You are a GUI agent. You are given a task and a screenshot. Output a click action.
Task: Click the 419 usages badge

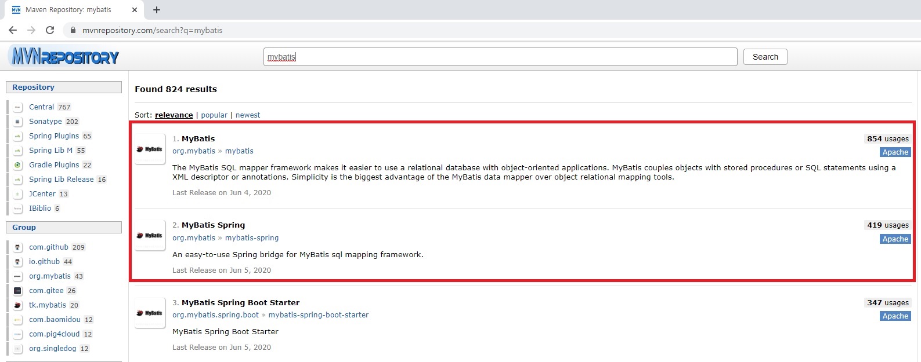point(887,225)
